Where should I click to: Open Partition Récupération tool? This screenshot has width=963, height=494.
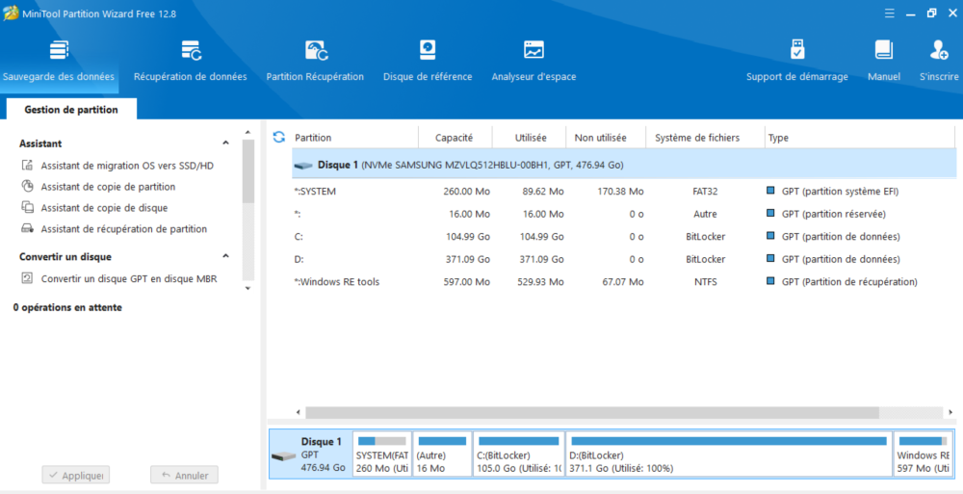[x=315, y=60]
